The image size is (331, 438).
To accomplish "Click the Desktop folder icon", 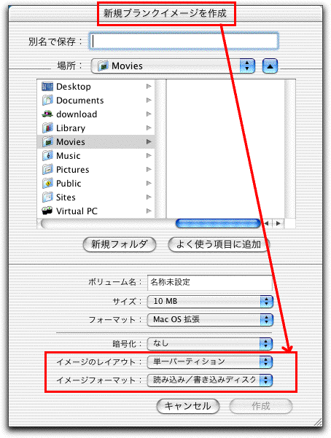I will [x=47, y=87].
